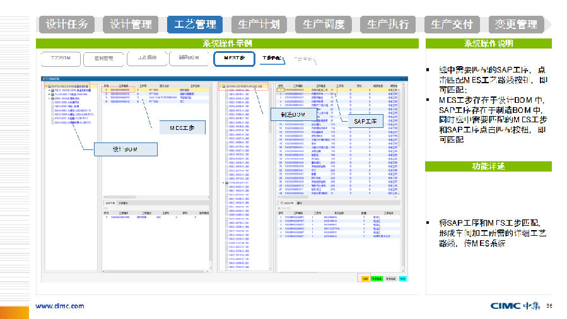Expand the manufacturing BOM root node
567x319 pixels.
tap(221, 86)
